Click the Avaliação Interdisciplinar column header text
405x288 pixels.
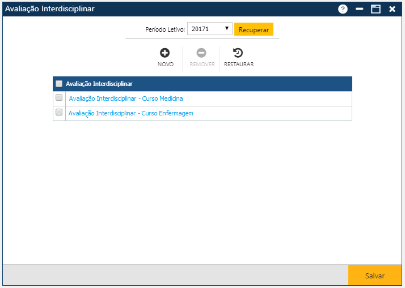[x=99, y=84]
